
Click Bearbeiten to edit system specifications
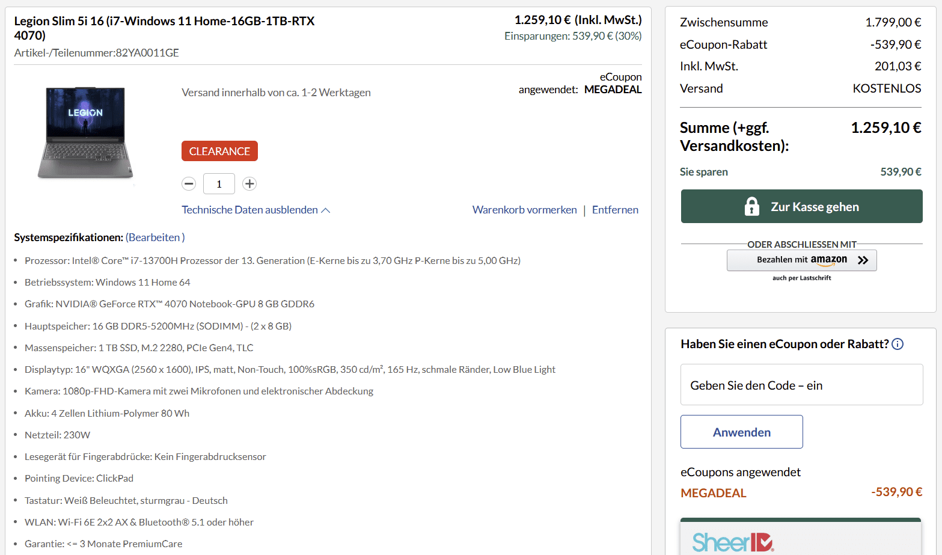[x=154, y=238]
